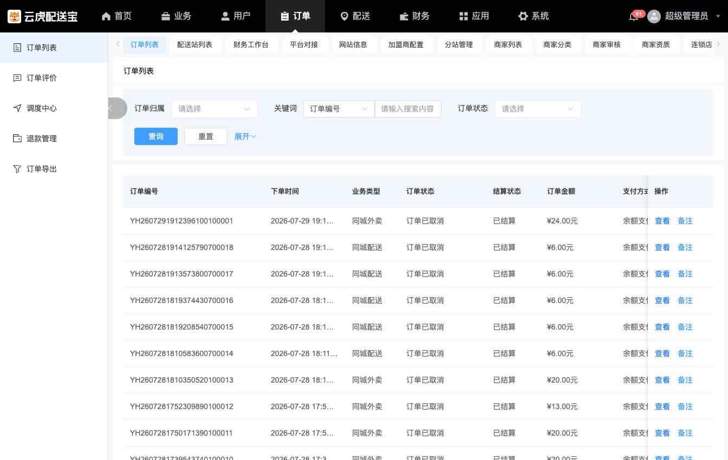This screenshot has height=460, width=728.
Task: Click the home icon beside 首页
Action: 106,16
